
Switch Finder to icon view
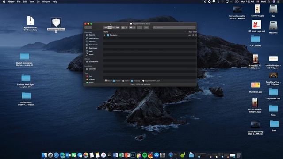pos(106,27)
